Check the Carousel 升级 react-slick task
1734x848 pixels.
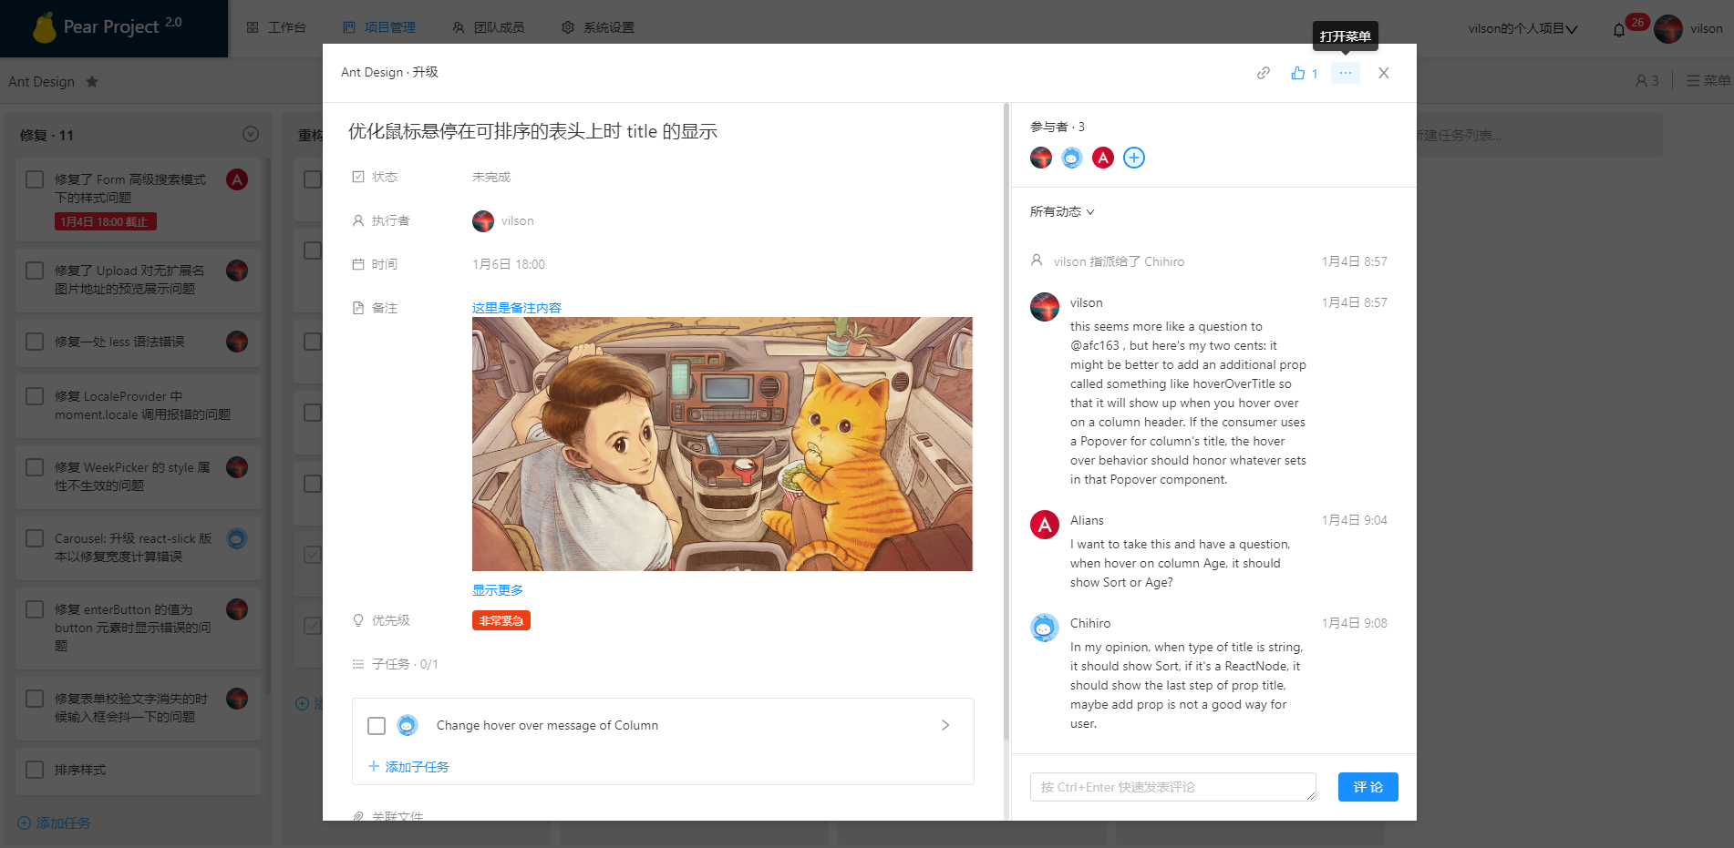(x=35, y=538)
